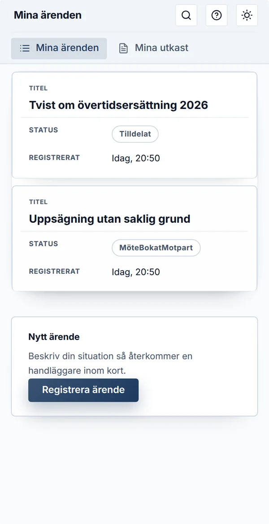
Task: Click REGISTRERAT label in the Uppsägning card
Action: (54, 271)
